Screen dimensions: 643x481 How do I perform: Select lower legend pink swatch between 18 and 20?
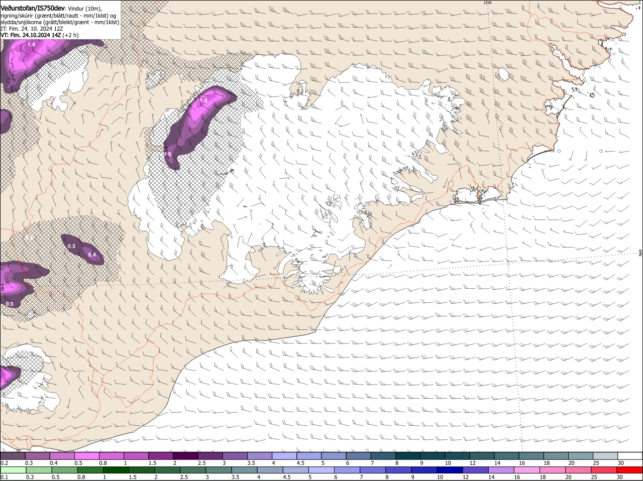[x=553, y=470]
